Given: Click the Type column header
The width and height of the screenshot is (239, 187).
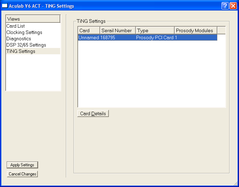Looking at the screenshot, I should click(155, 30).
